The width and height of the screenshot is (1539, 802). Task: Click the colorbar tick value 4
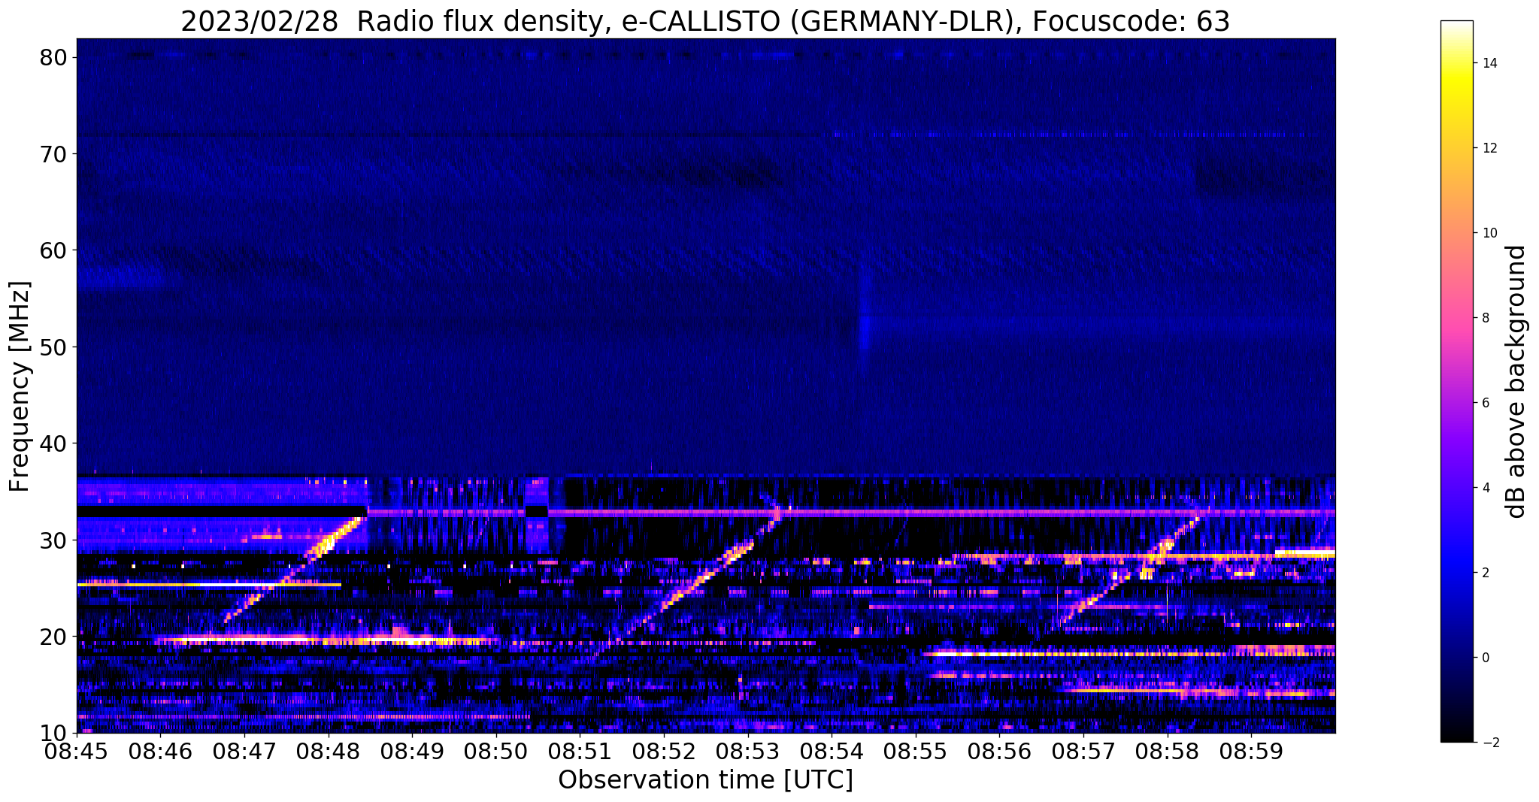[1485, 488]
